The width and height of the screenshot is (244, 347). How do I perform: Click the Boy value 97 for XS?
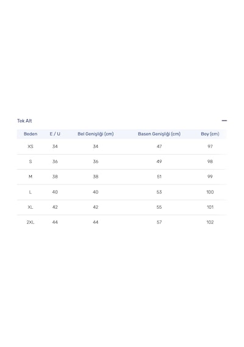click(210, 147)
